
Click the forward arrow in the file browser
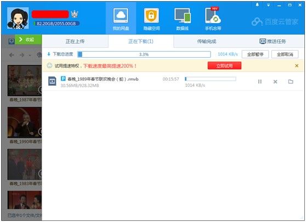tap(22, 55)
